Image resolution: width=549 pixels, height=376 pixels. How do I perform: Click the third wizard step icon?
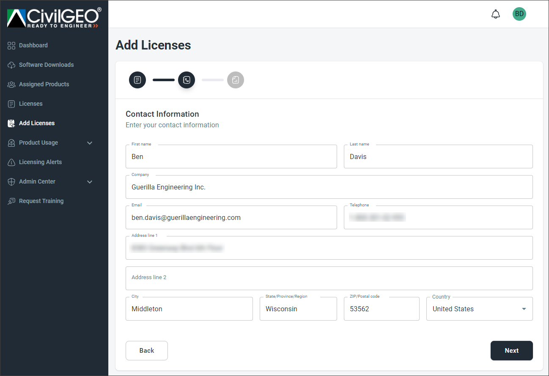pyautogui.click(x=236, y=80)
